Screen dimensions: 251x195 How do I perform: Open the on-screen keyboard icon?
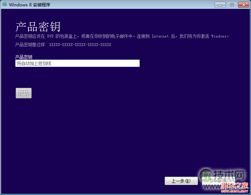click(24, 93)
